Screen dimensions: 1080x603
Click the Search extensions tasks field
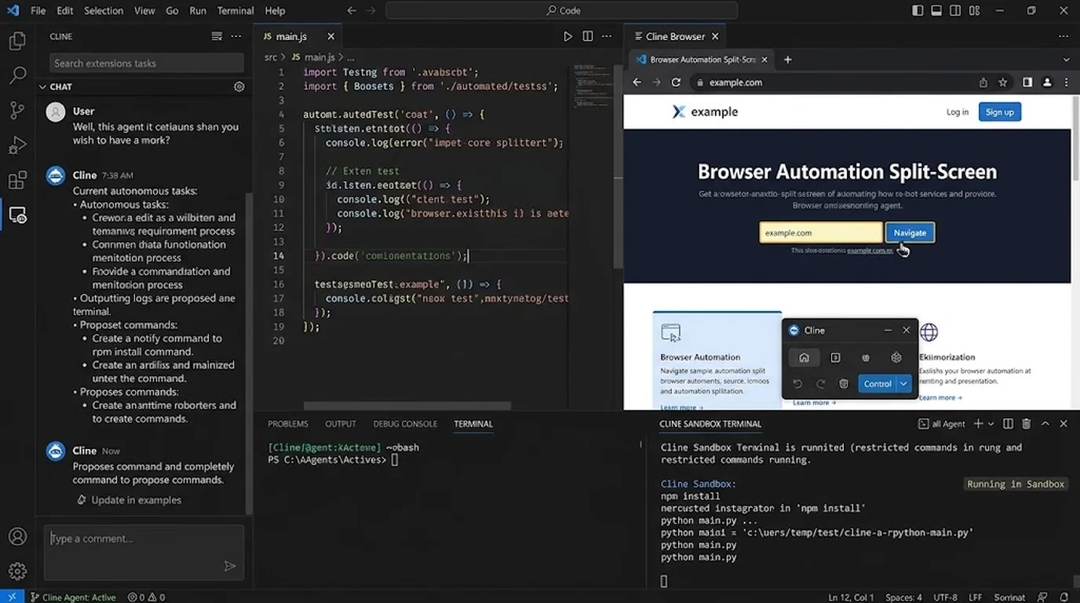pos(147,64)
